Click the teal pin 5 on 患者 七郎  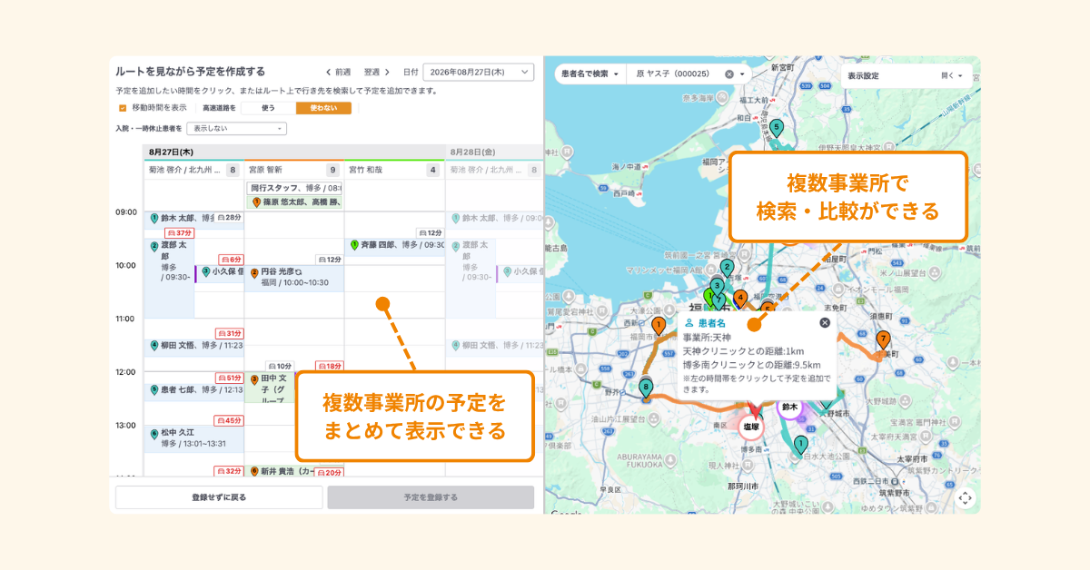pos(154,389)
